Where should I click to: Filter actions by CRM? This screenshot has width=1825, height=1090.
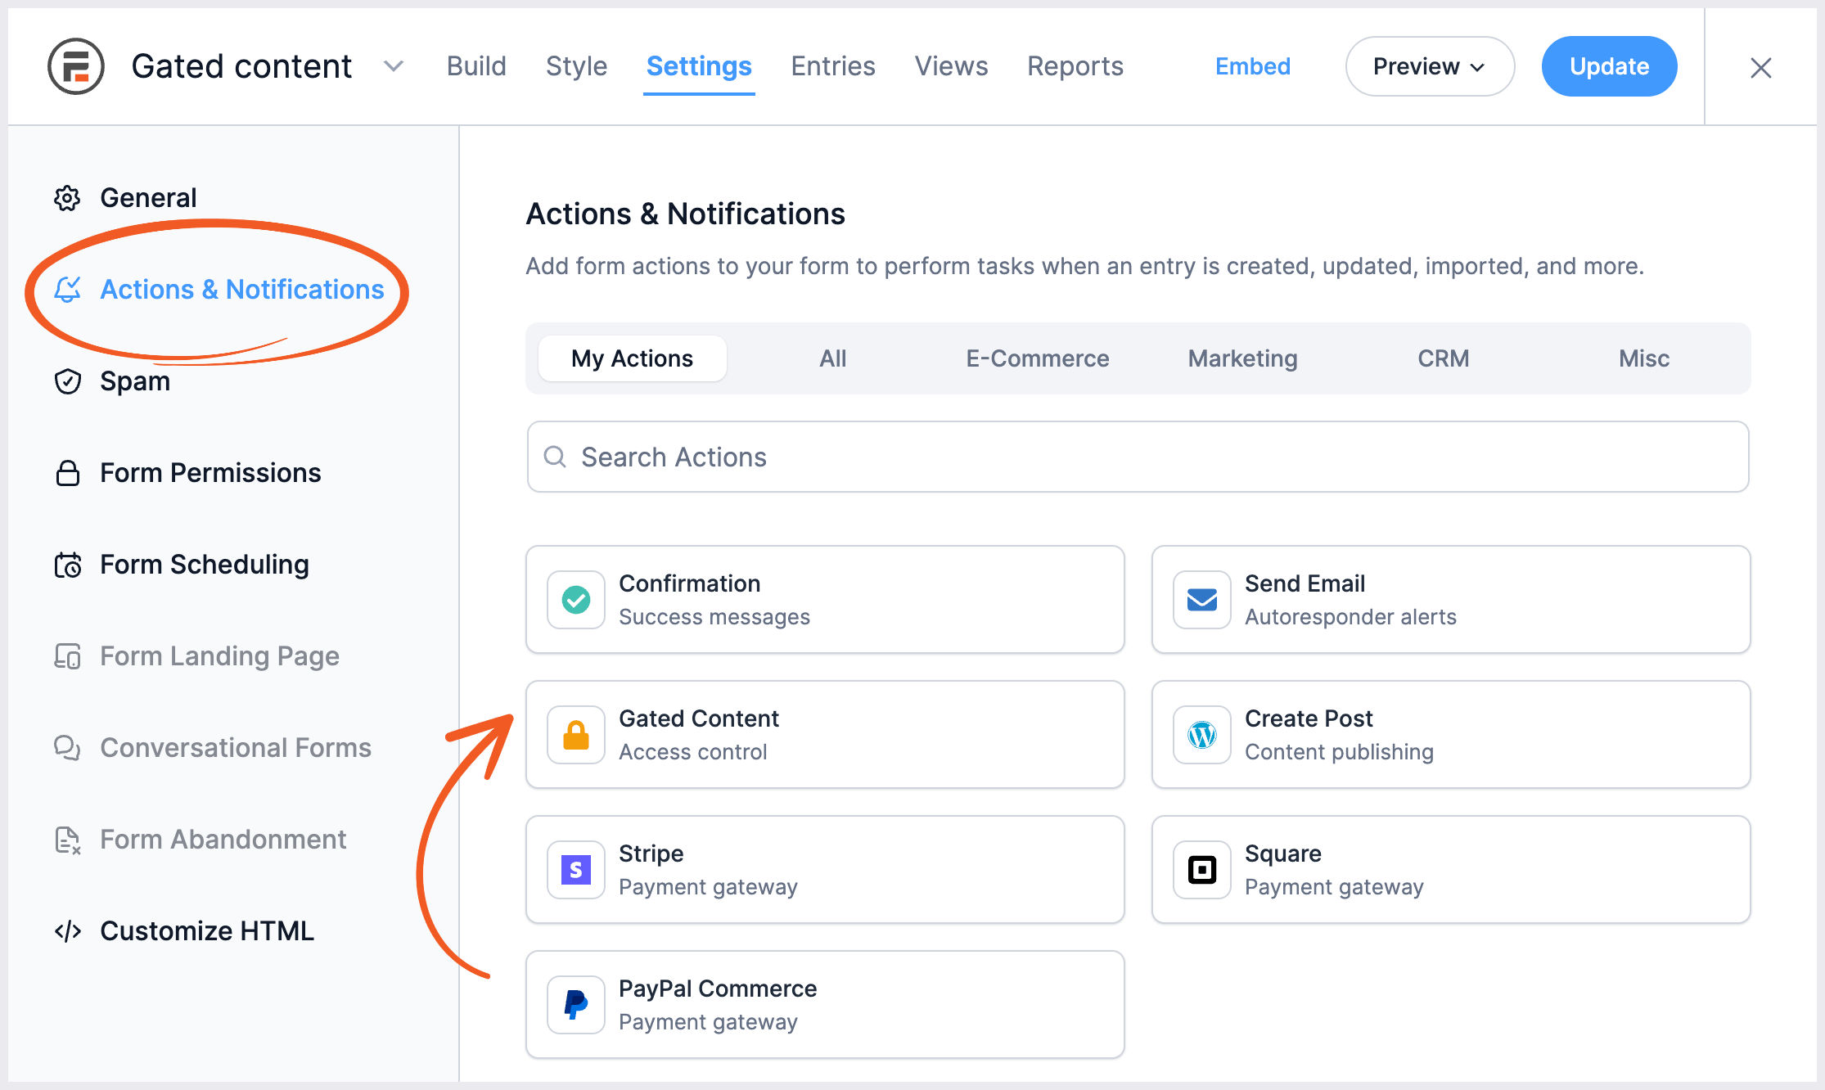pyautogui.click(x=1444, y=358)
